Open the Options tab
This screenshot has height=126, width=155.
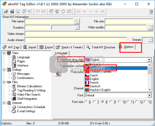[x=126, y=47]
